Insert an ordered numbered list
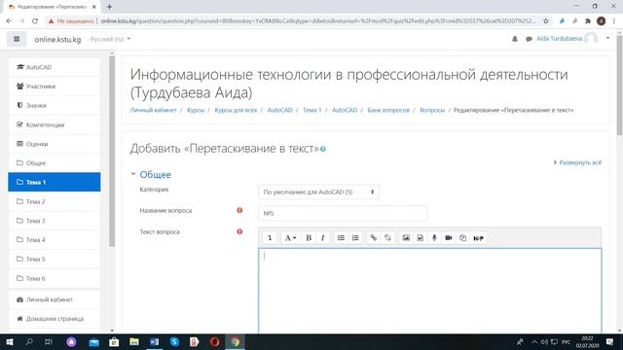623x350 pixels. (x=355, y=237)
